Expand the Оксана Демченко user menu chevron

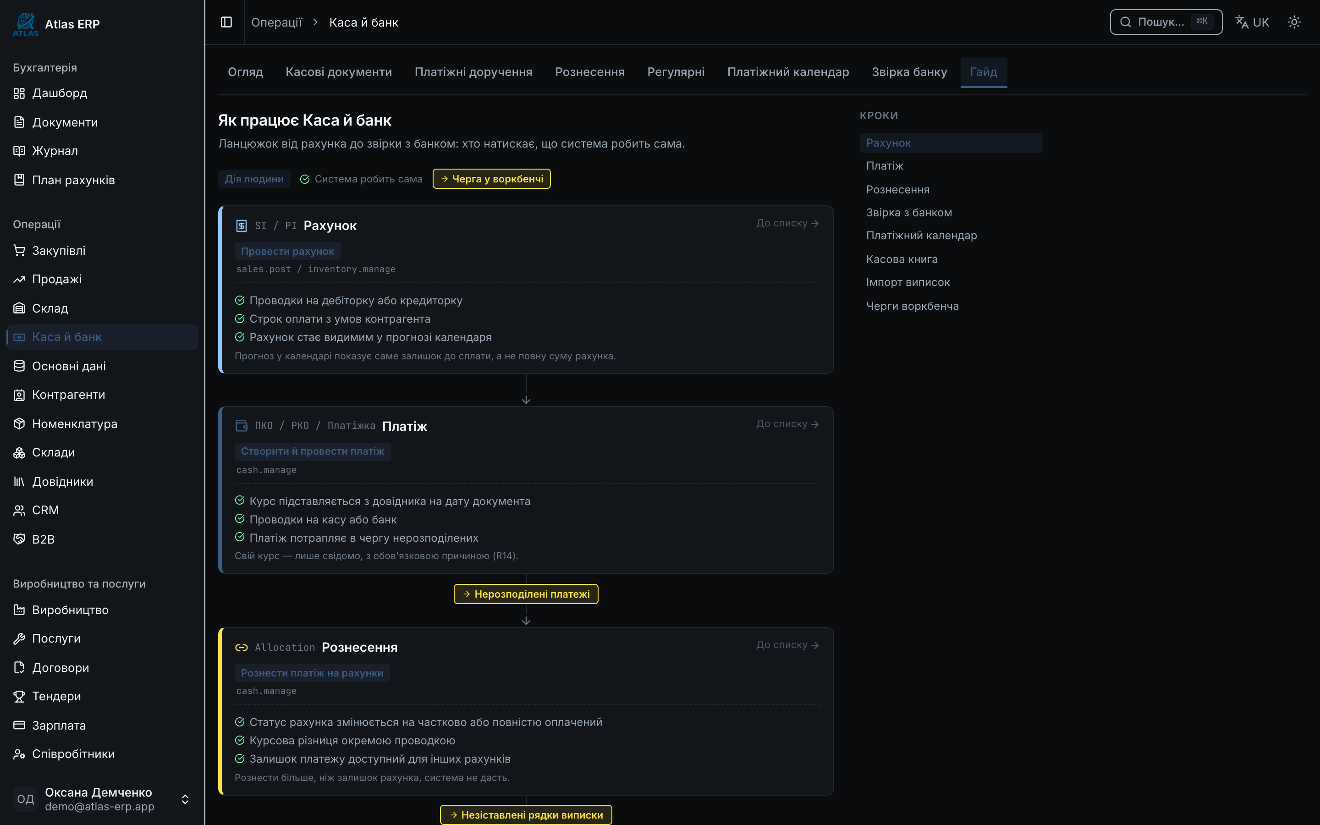pos(185,799)
